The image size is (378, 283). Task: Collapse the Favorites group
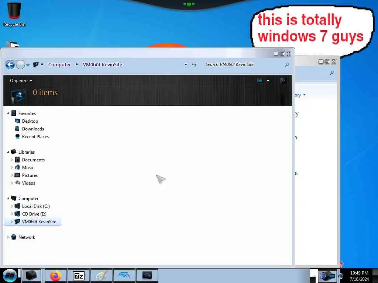(8, 113)
